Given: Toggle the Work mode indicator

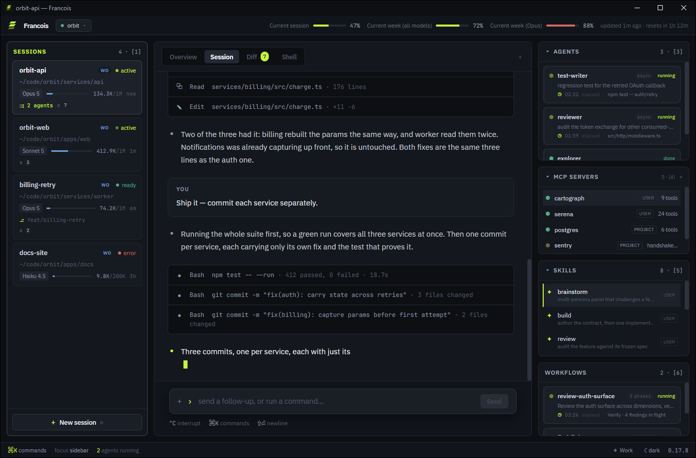Looking at the screenshot, I should 623,450.
